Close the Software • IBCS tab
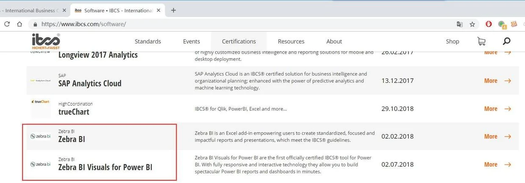 (x=158, y=10)
